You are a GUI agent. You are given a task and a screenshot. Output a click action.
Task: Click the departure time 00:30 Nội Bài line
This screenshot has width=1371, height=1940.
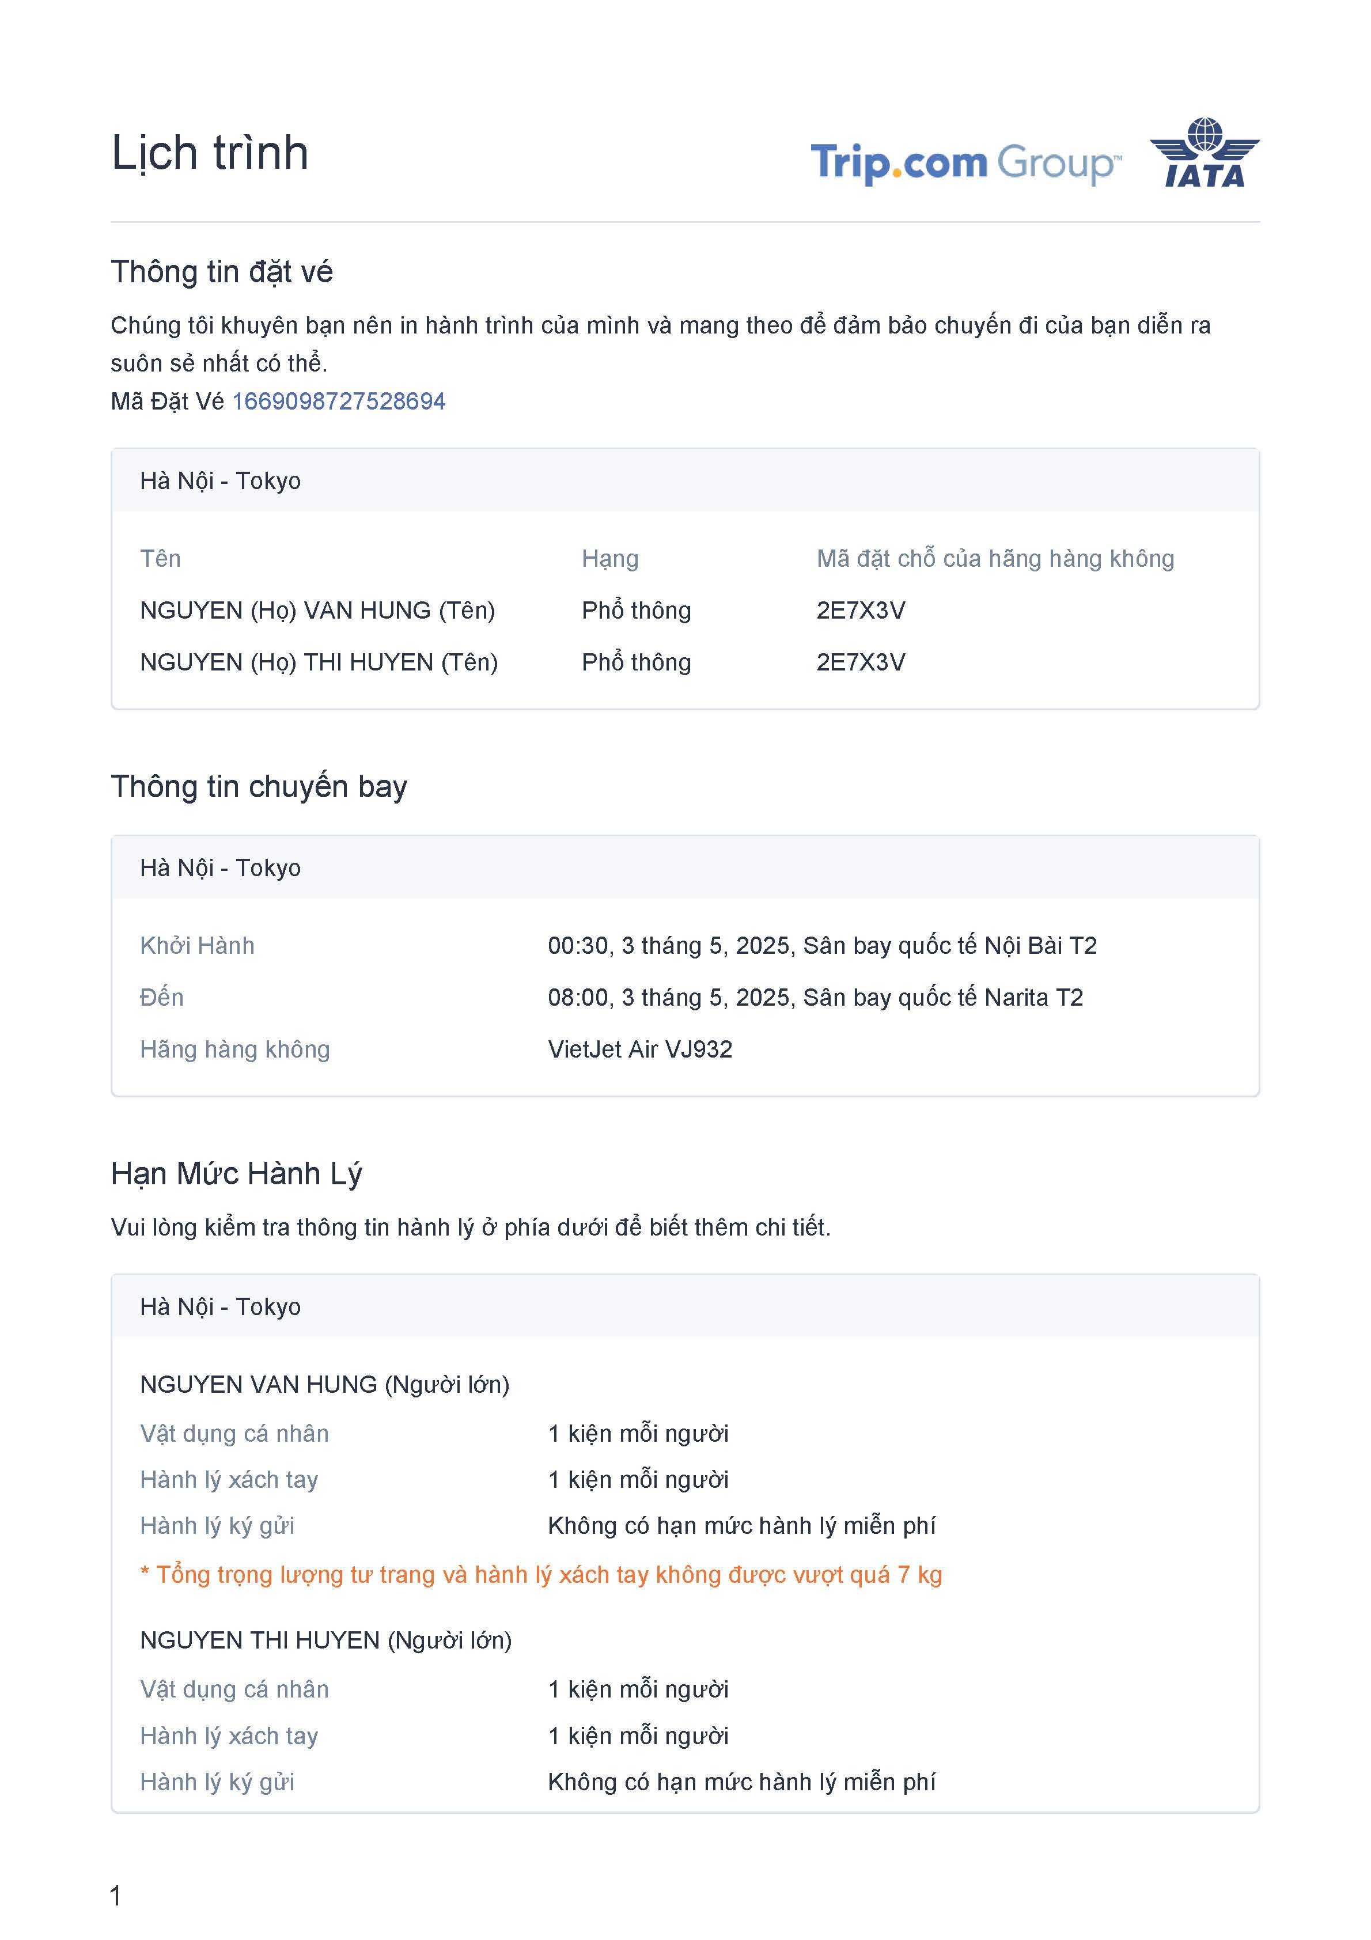tap(821, 945)
